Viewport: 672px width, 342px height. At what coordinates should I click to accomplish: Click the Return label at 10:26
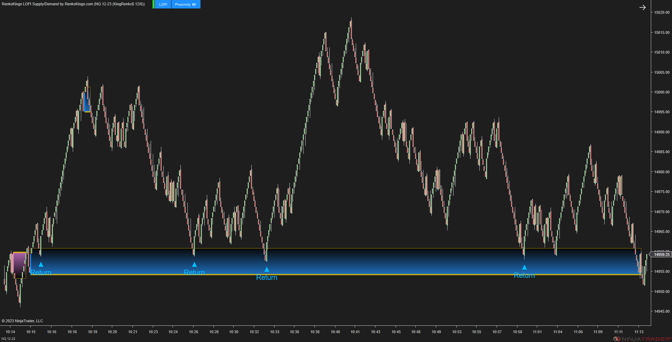pyautogui.click(x=194, y=272)
